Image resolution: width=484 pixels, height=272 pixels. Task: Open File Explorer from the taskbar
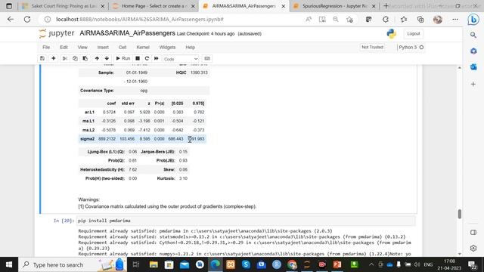(154, 264)
